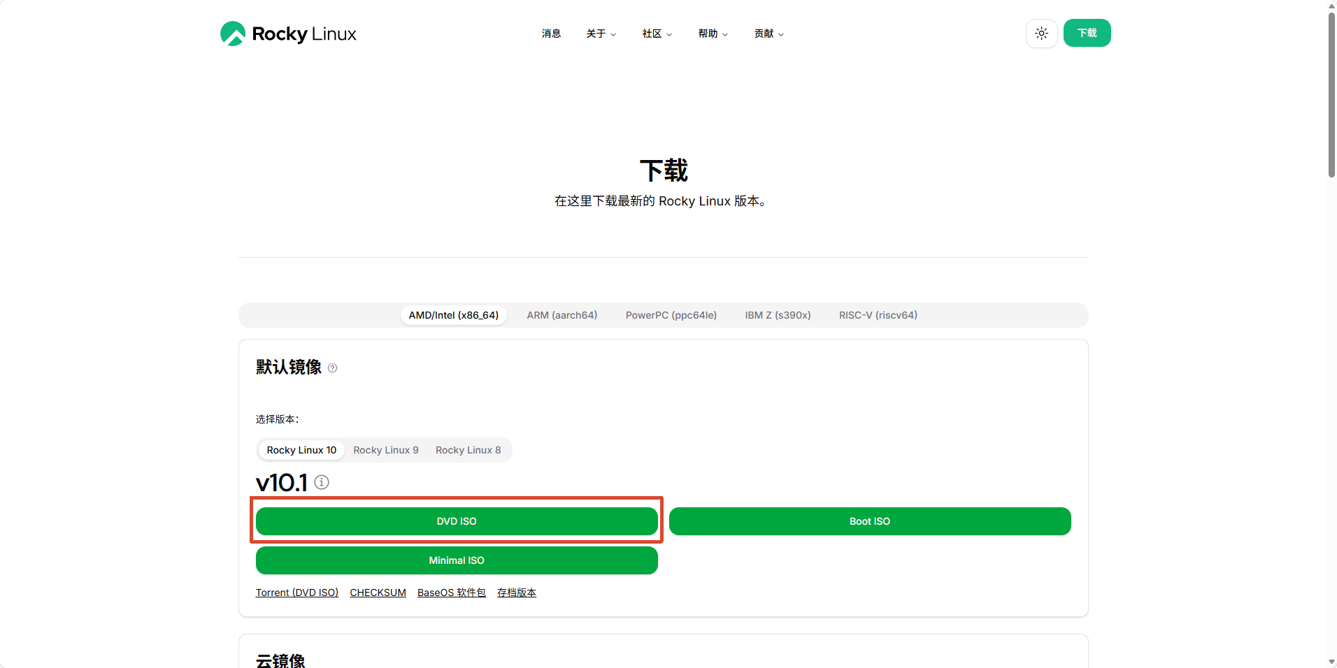Open the CHECKSUM link
This screenshot has height=668, width=1337.
pyautogui.click(x=378, y=593)
